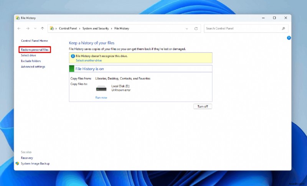Click the Control Panel icon in address bar
307x186 pixels.
click(52, 28)
